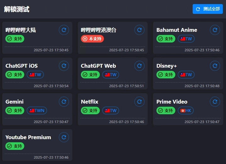Click the TWN region tag on Gemini
Viewport: 226px width, 164px height.
click(x=37, y=110)
